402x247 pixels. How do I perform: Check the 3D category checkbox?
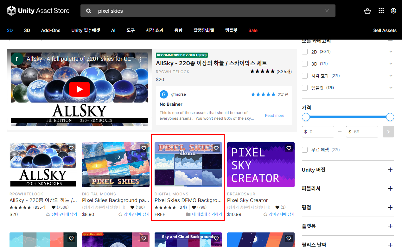point(305,64)
